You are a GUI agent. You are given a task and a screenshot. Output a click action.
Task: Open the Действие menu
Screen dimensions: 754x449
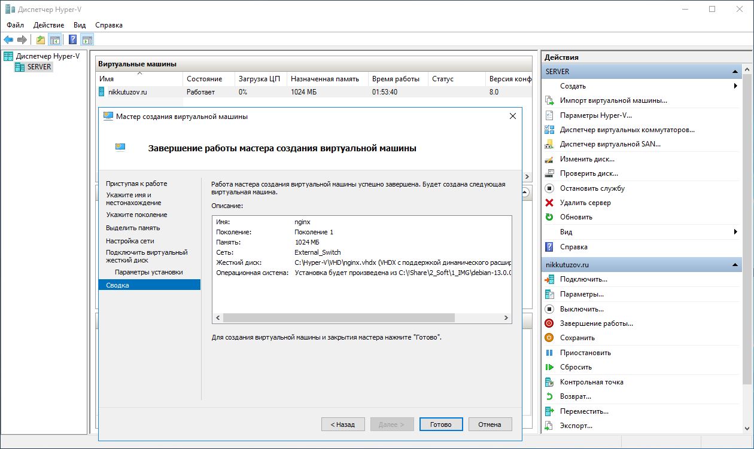pos(49,25)
